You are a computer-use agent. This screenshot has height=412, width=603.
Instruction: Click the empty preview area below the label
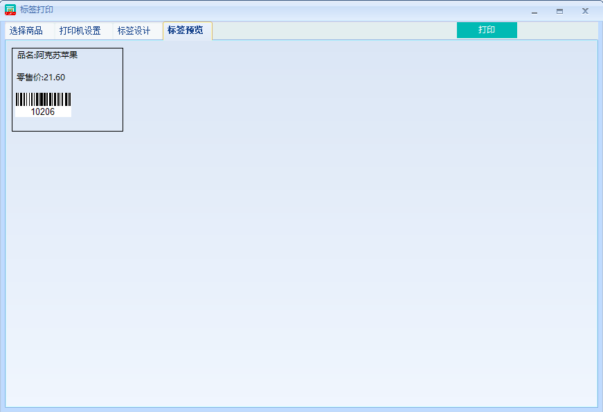click(298, 263)
